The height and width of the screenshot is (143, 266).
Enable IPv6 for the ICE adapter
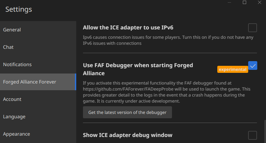(x=253, y=28)
